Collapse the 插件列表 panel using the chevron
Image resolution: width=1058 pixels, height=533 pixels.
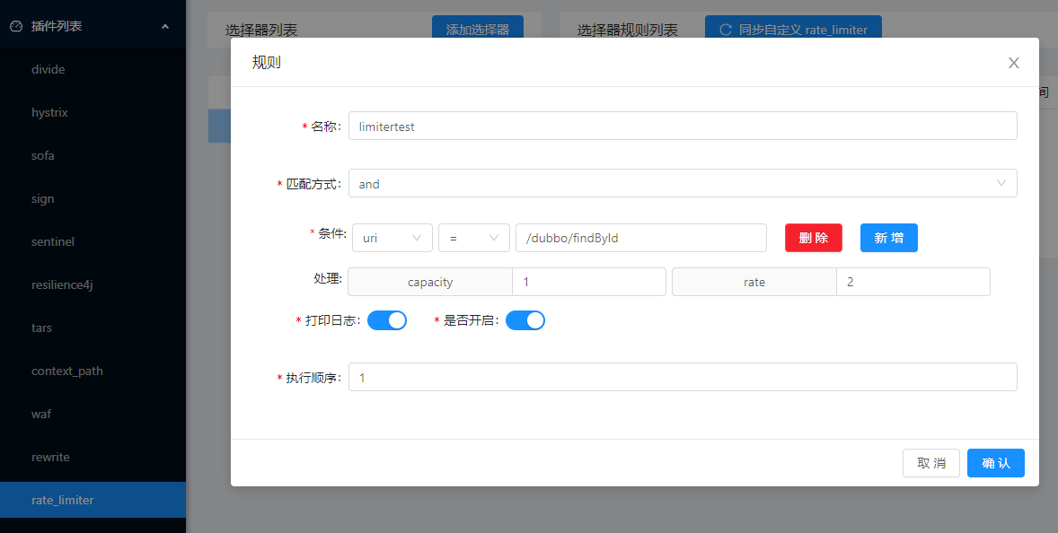pyautogui.click(x=163, y=25)
